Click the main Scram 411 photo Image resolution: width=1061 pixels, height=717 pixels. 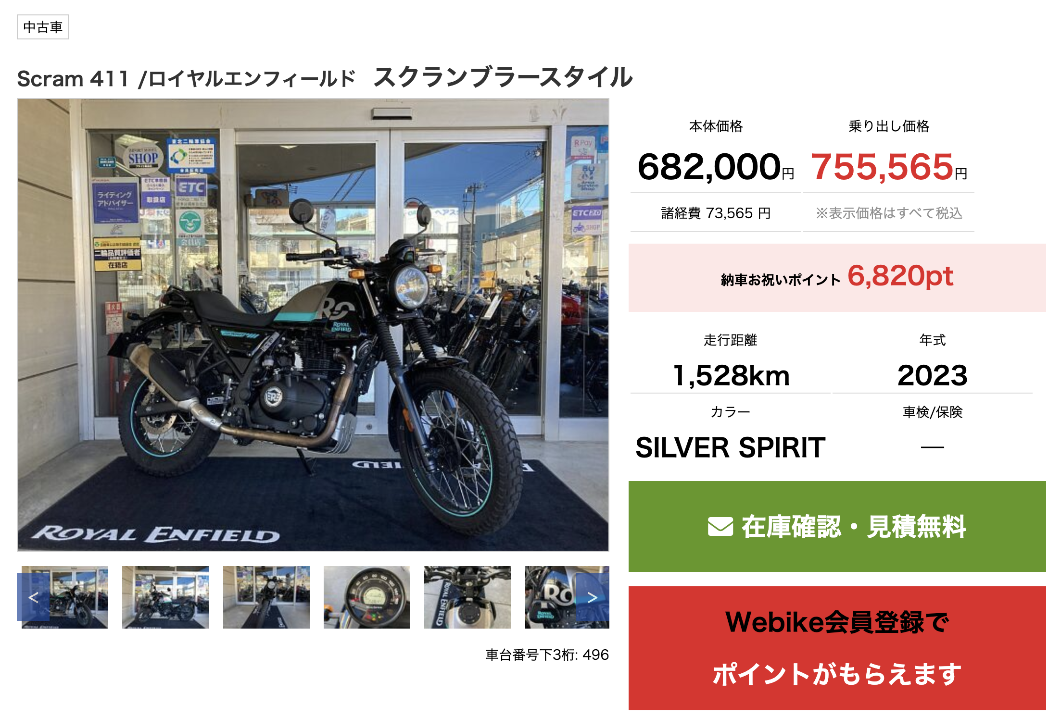(313, 324)
